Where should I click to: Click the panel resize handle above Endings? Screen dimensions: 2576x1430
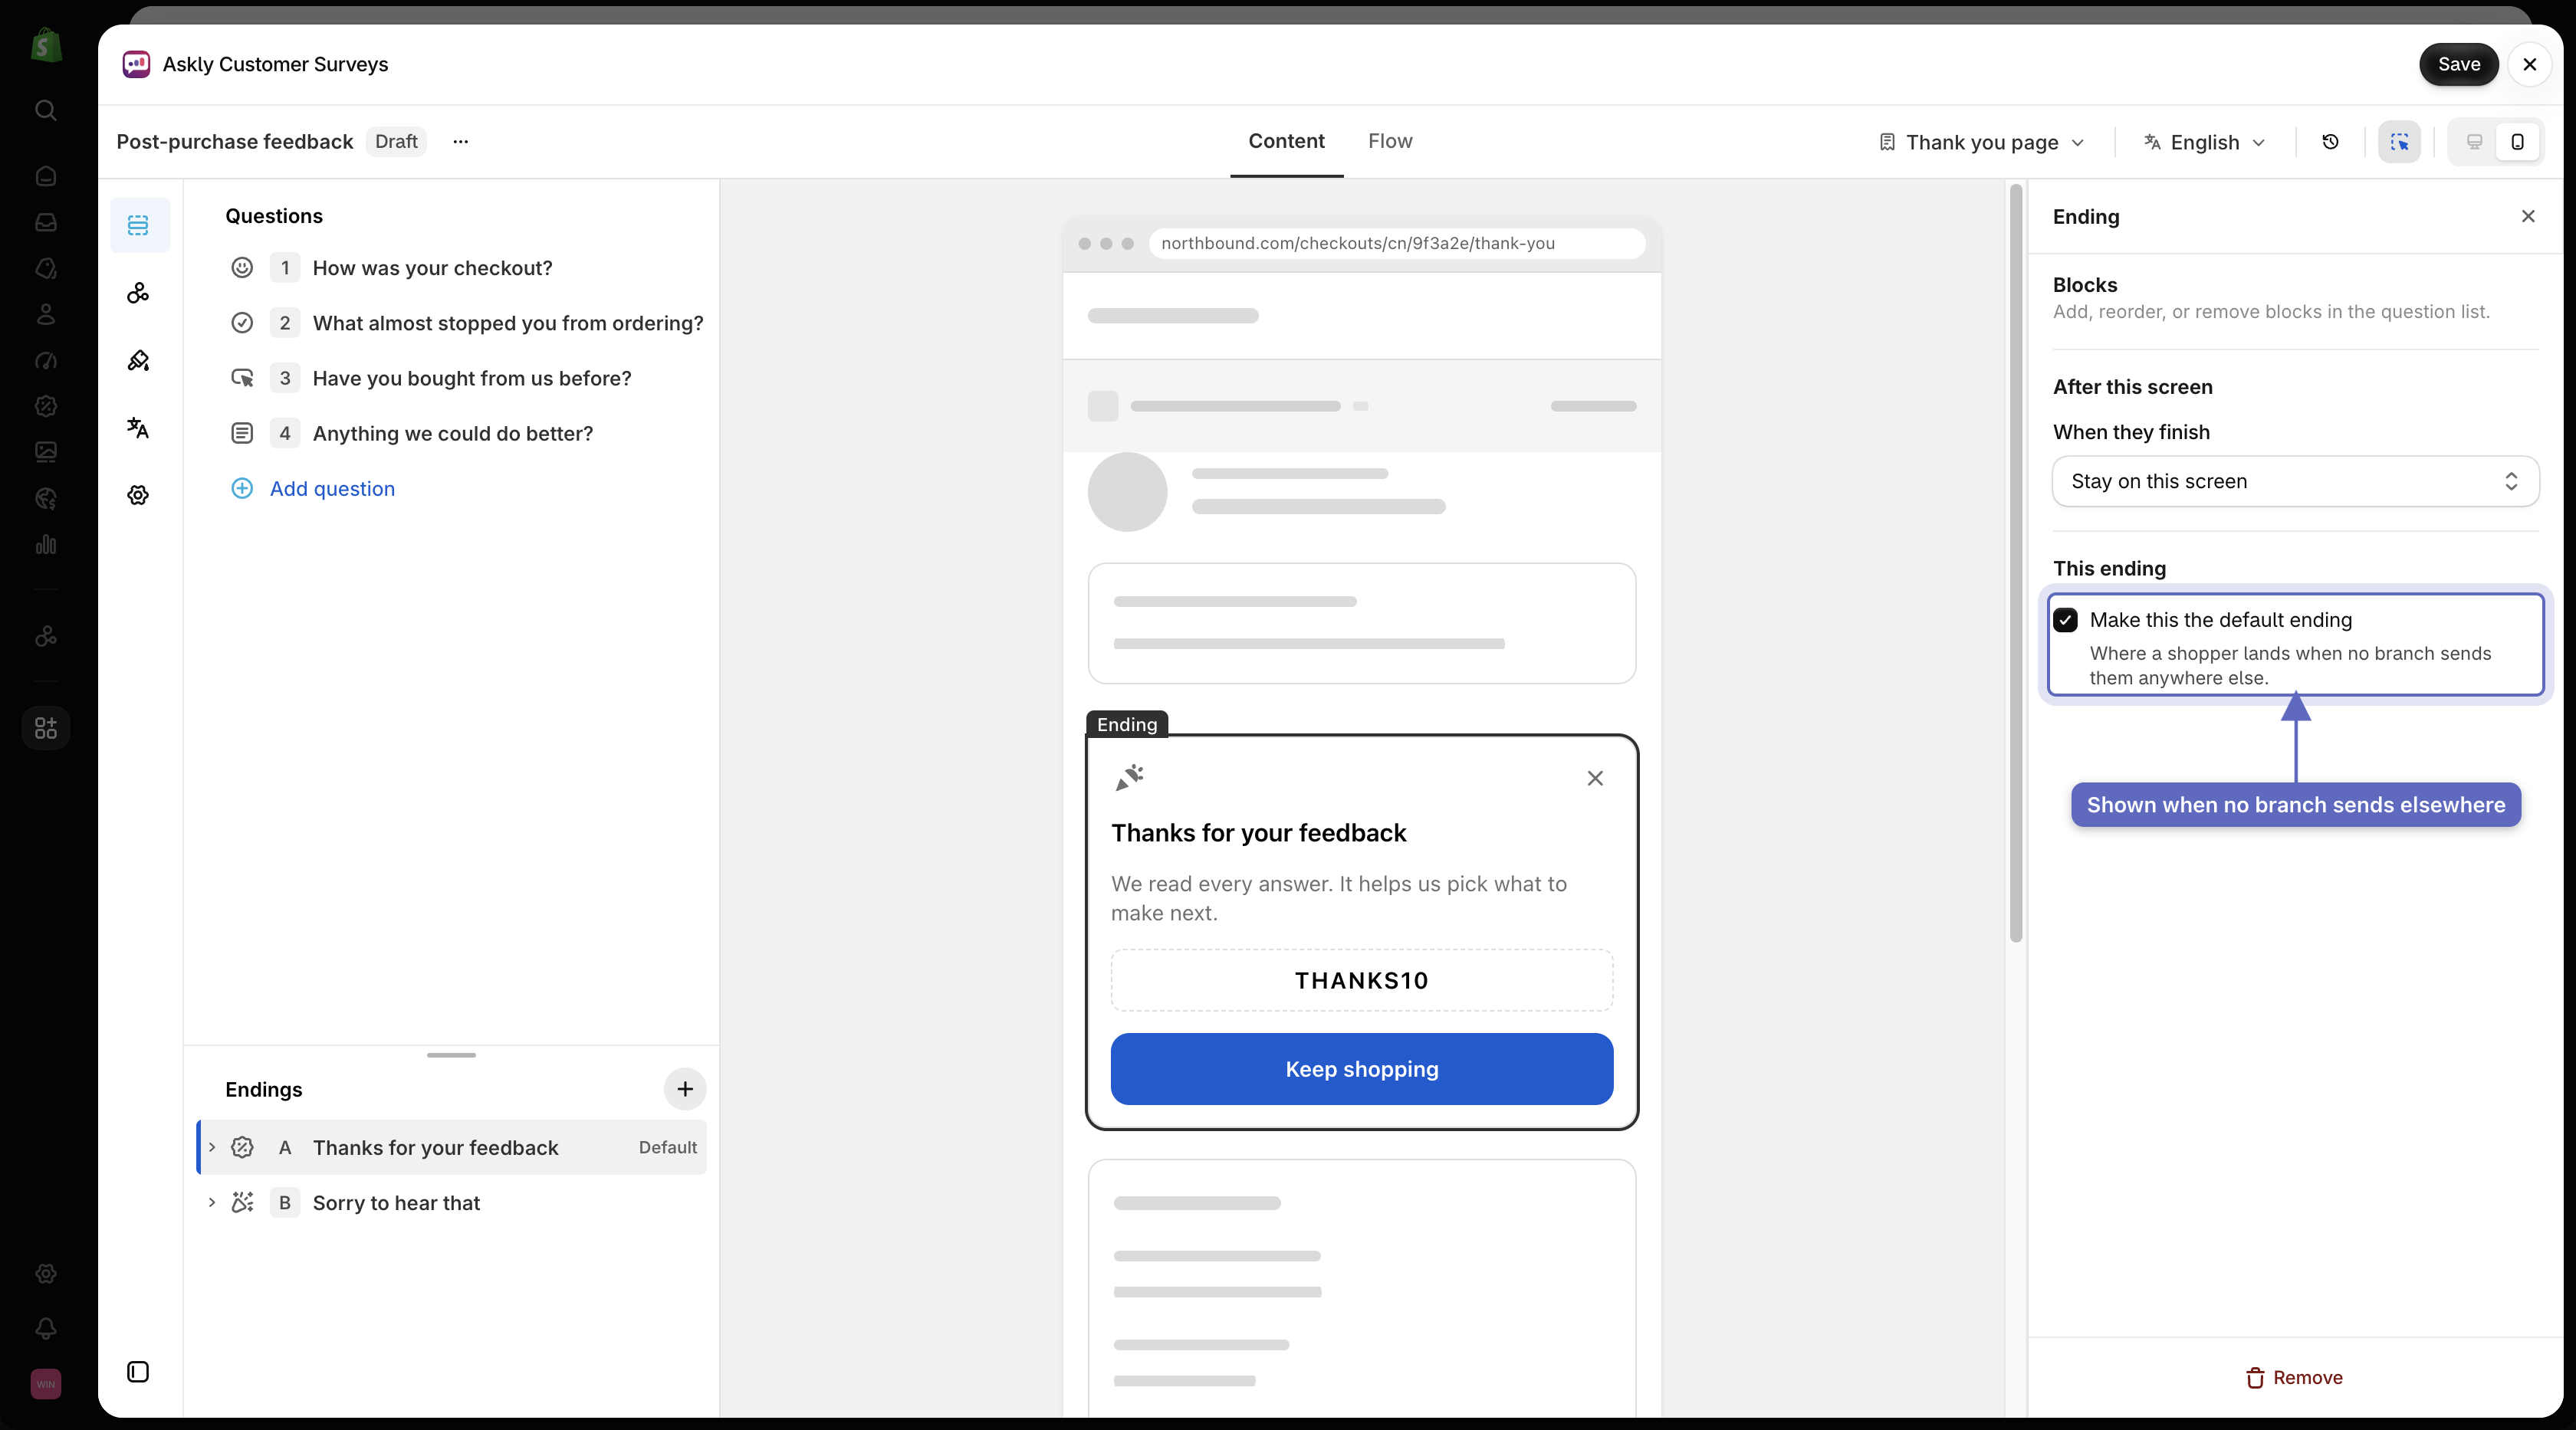[451, 1055]
